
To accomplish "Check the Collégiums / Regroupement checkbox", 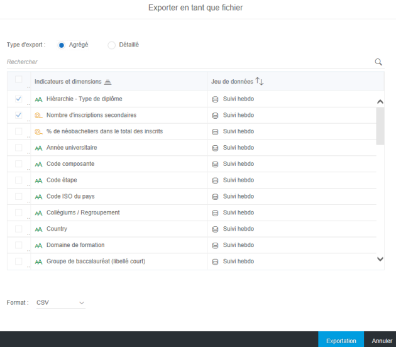I will pos(18,212).
